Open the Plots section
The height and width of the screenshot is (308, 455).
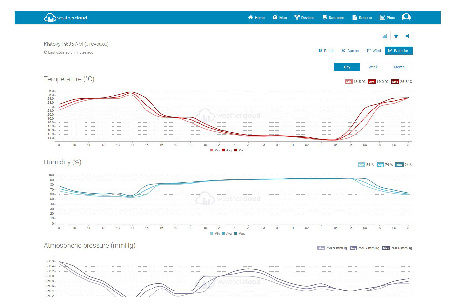387,18
